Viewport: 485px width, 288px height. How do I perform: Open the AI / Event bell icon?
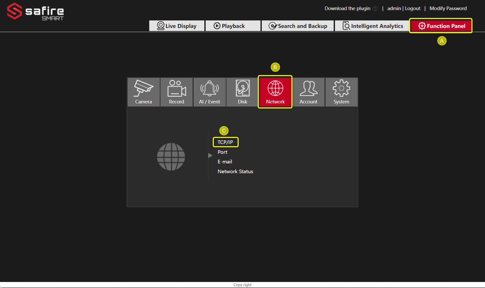pyautogui.click(x=210, y=92)
